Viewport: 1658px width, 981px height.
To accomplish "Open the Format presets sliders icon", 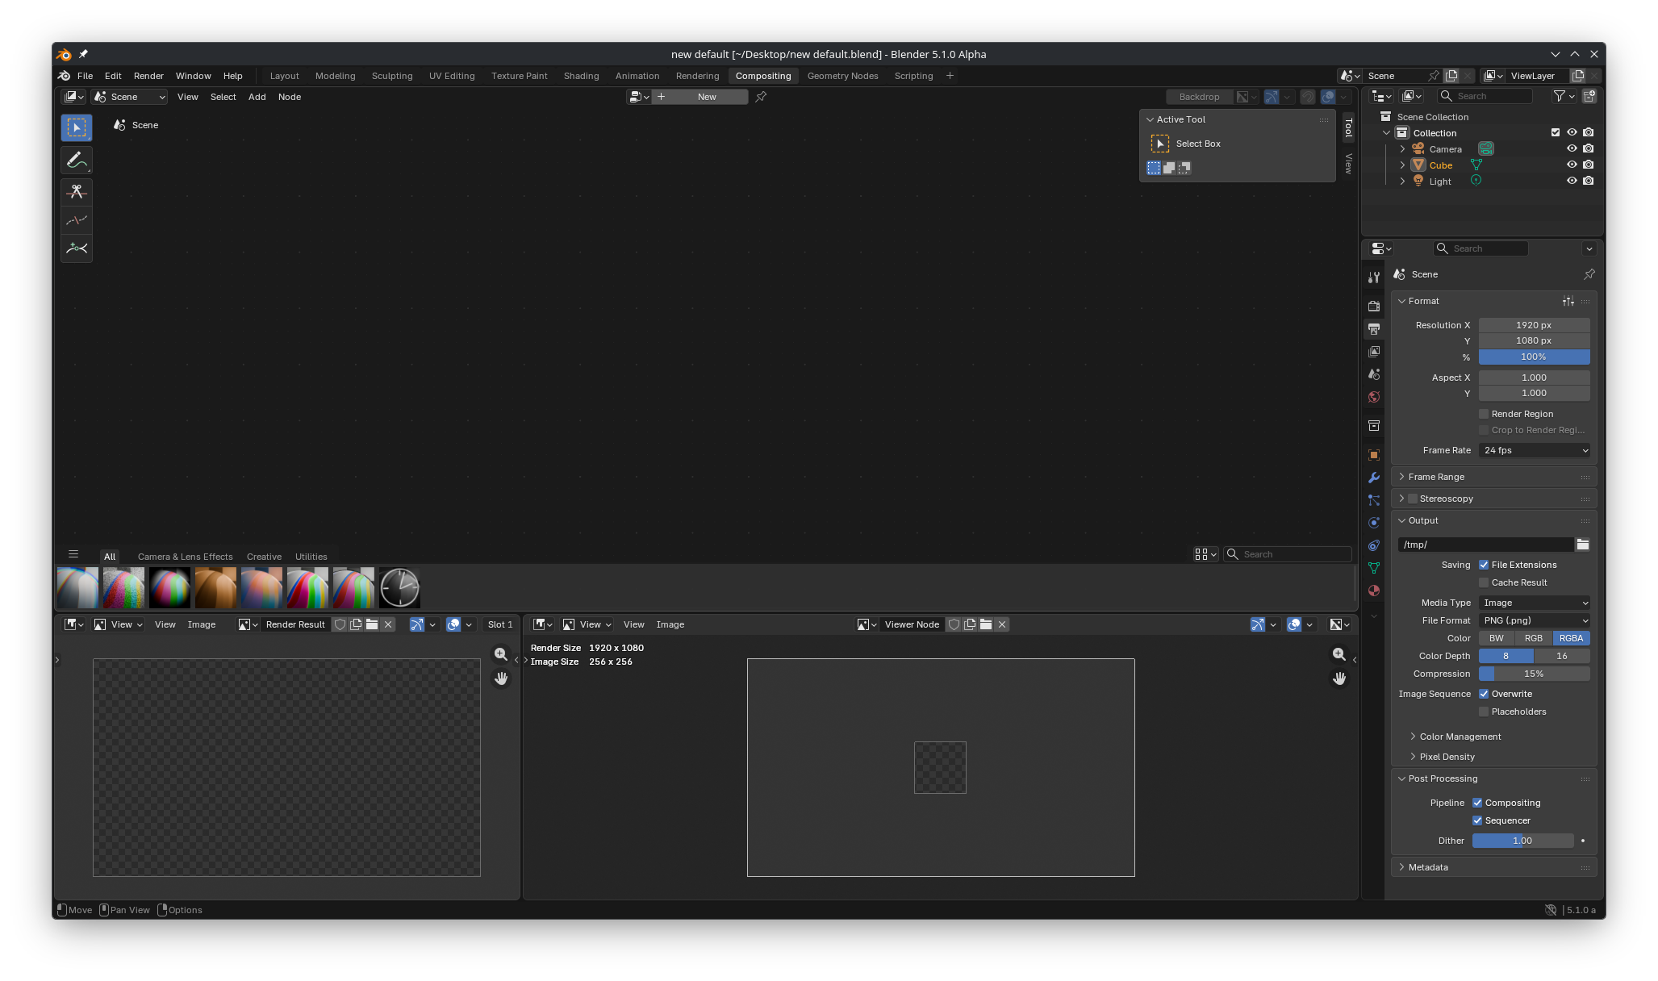I will click(1568, 301).
